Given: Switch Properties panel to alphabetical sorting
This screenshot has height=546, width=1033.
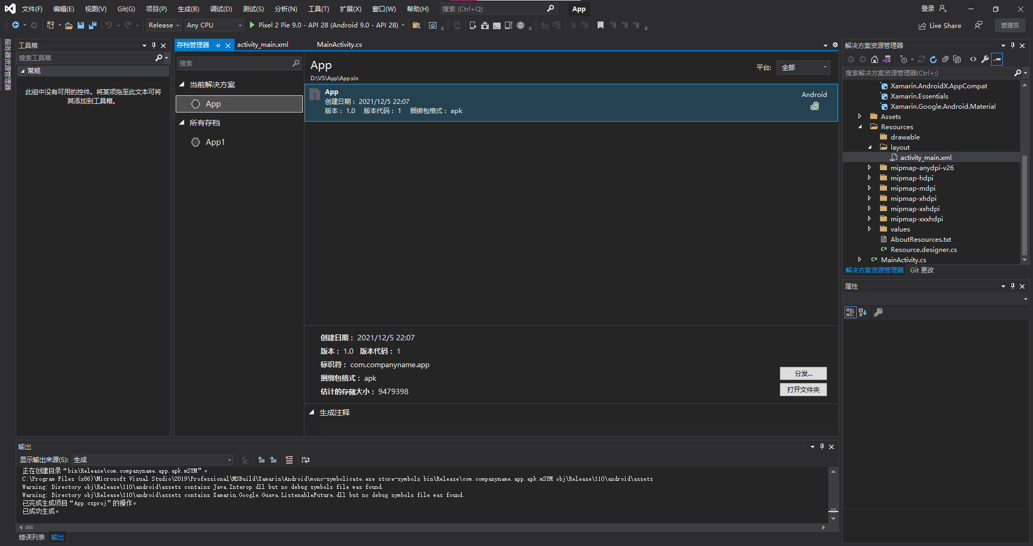Looking at the screenshot, I should pyautogui.click(x=863, y=312).
